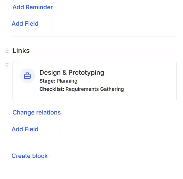Select the Requirements Gathering checklist value
This screenshot has width=183, height=179.
click(x=95, y=89)
